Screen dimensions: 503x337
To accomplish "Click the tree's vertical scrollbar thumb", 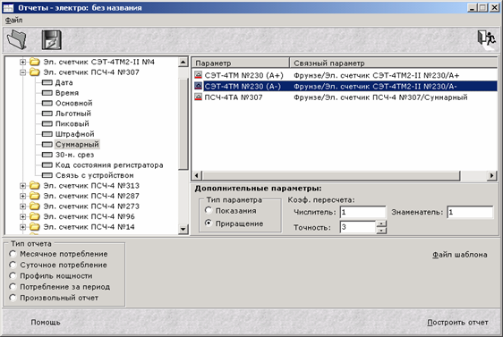I will tap(183, 123).
